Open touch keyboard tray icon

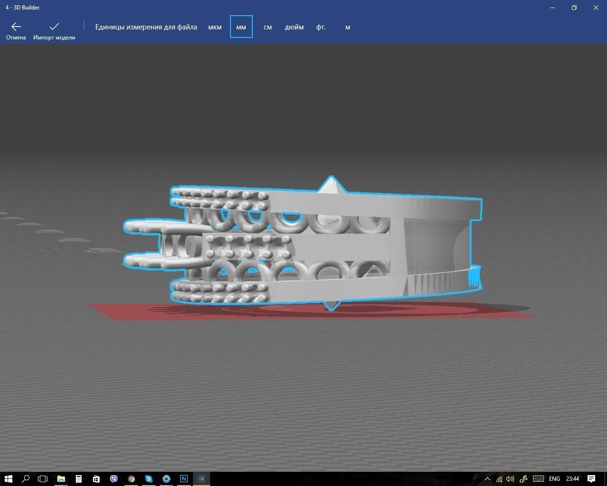pyautogui.click(x=538, y=478)
